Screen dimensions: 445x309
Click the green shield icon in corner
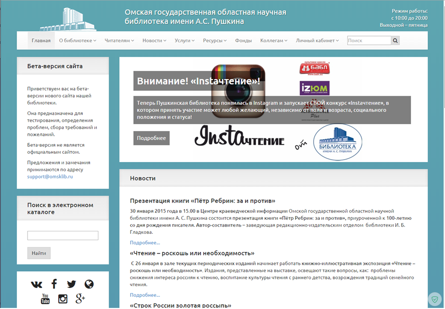[435, 299]
